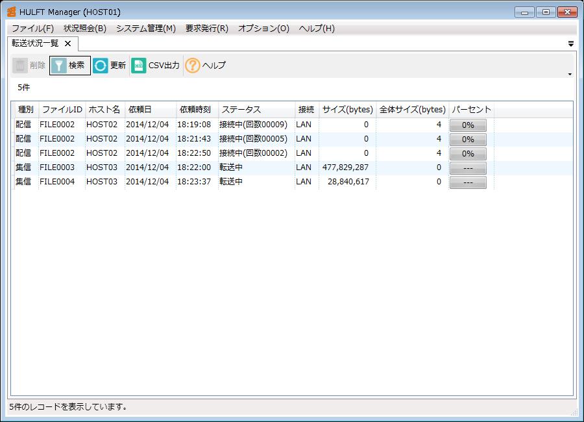Click the greyed 削除 label on the toolbar
Image resolution: width=584 pixels, height=422 pixels.
click(38, 66)
